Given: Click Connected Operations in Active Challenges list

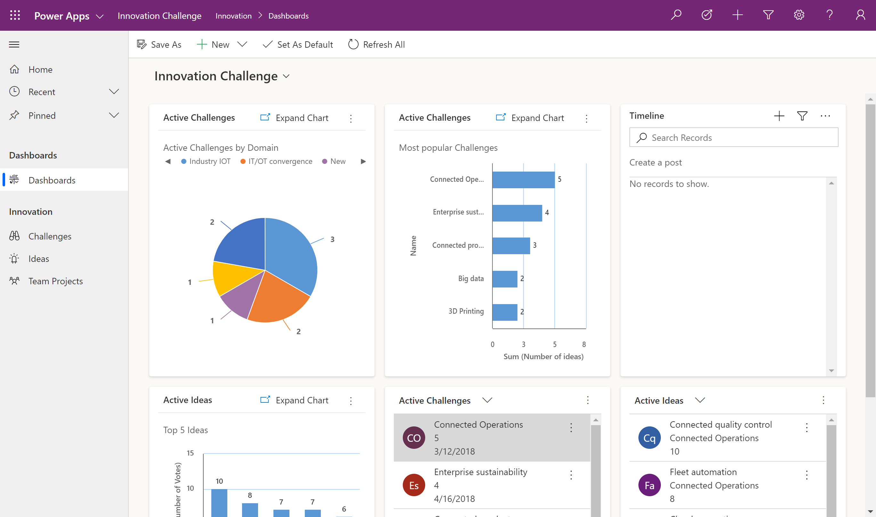Looking at the screenshot, I should click(478, 424).
